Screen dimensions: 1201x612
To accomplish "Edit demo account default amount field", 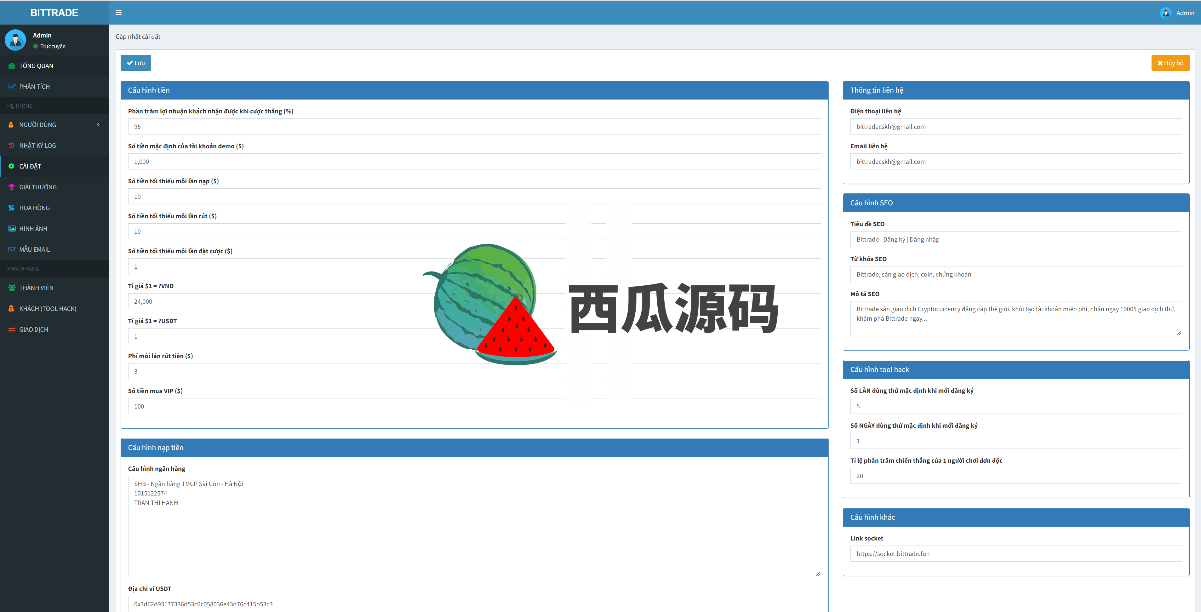I will tap(474, 161).
